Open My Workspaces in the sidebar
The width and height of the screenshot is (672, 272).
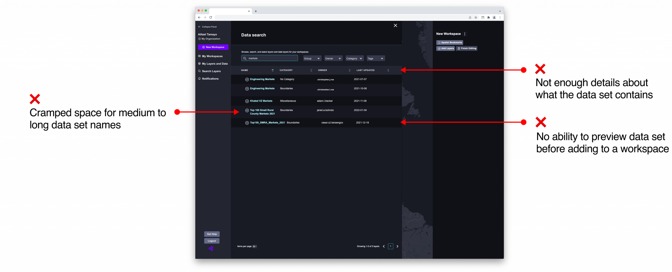[212, 56]
